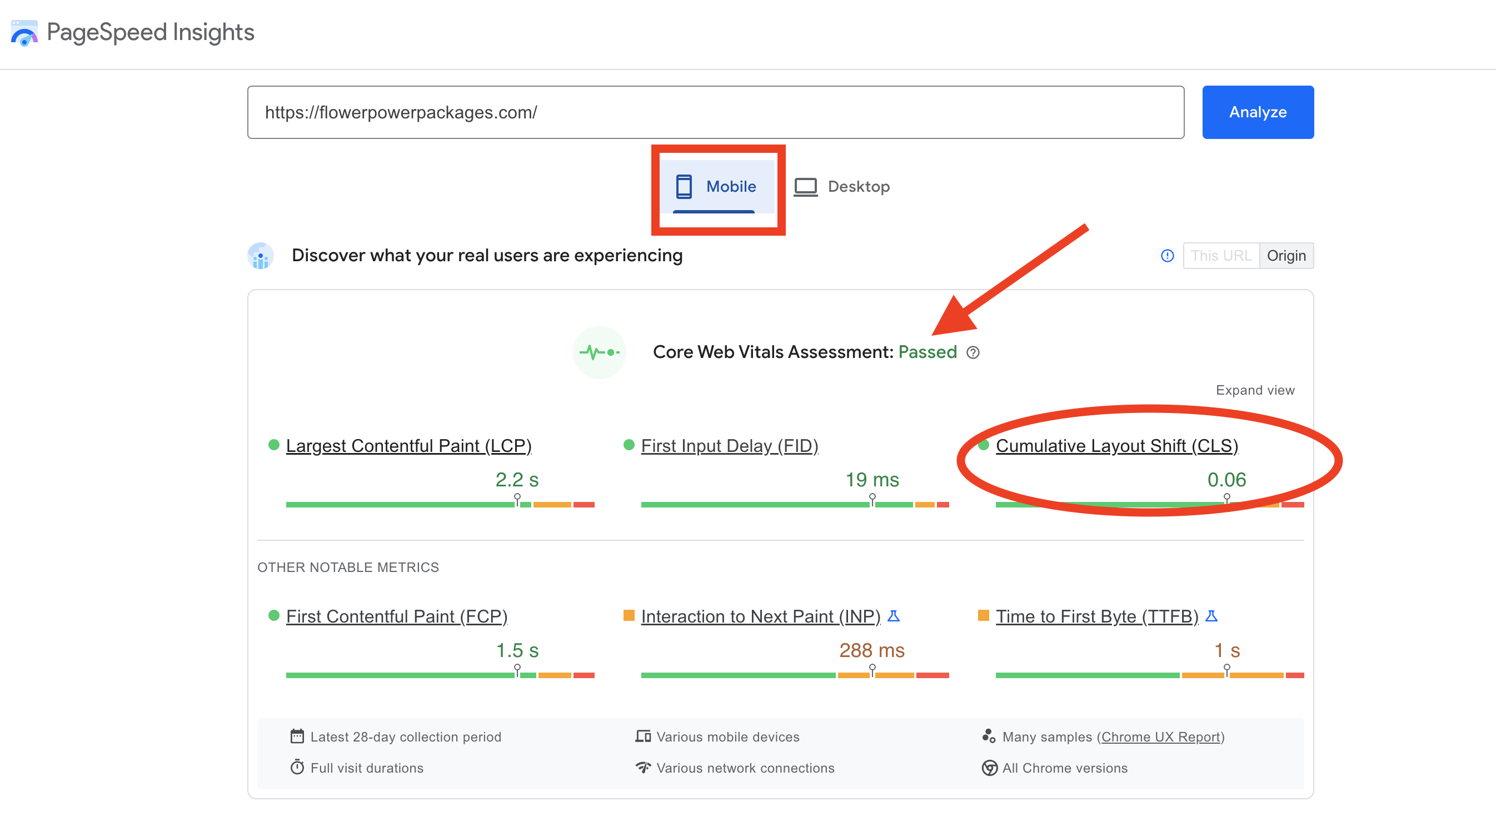
Task: Open the Chrome UX Report link
Action: pyautogui.click(x=1160, y=737)
